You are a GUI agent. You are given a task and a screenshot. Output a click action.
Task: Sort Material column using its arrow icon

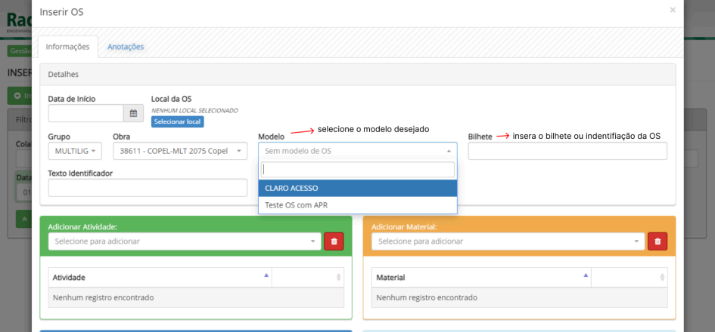pos(586,276)
